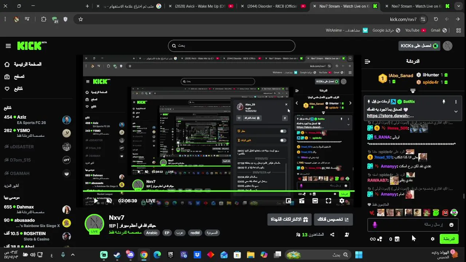Toggle fullscreen on the video player
The image size is (466, 262).
[x=328, y=201]
